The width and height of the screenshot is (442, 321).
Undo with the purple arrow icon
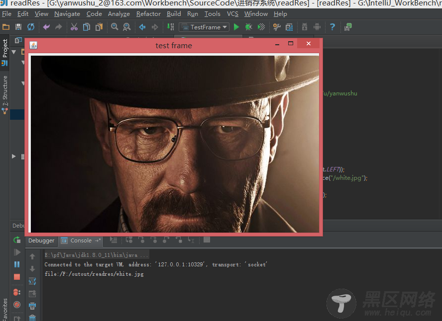click(46, 27)
